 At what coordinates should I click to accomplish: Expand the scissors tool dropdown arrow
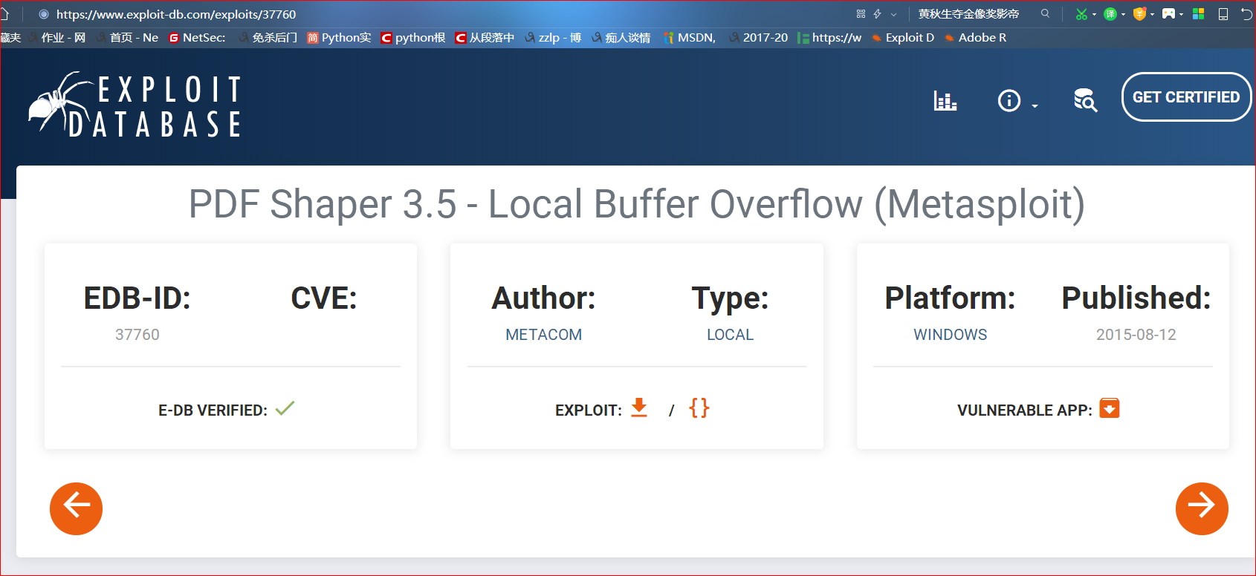1094,15
